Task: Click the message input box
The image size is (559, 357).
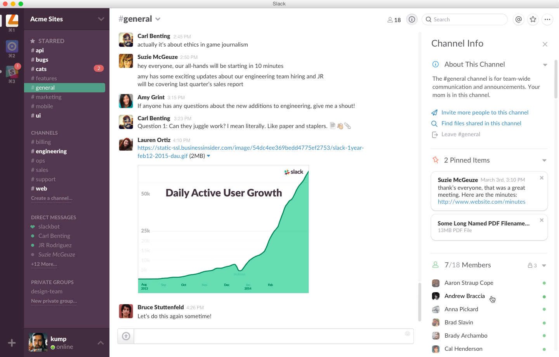Action: (274, 336)
